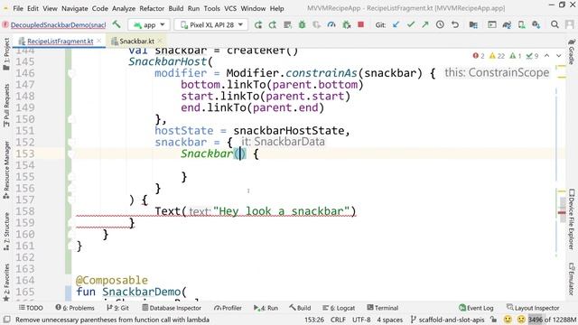Open Pull Requests side panel

coord(6,106)
